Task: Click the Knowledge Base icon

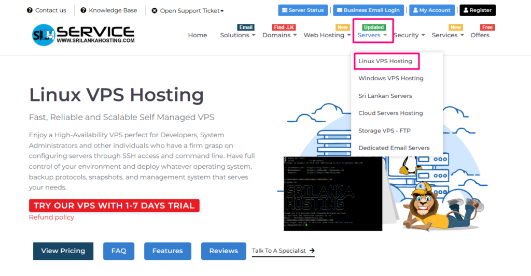Action: point(83,10)
